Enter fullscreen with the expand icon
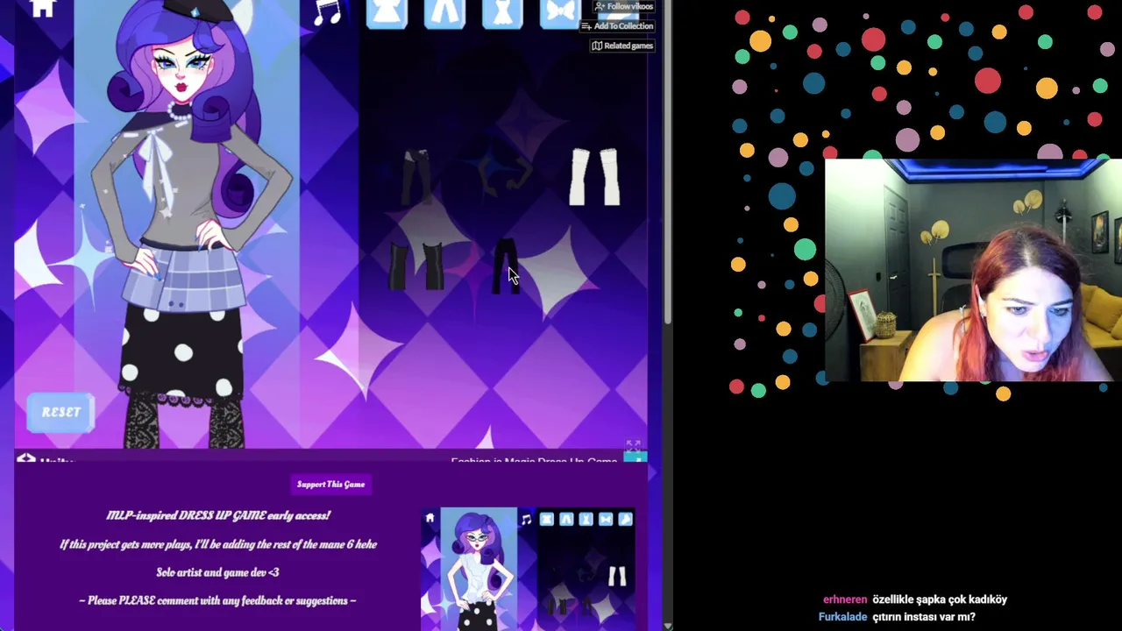The width and height of the screenshot is (1122, 631). (x=634, y=446)
